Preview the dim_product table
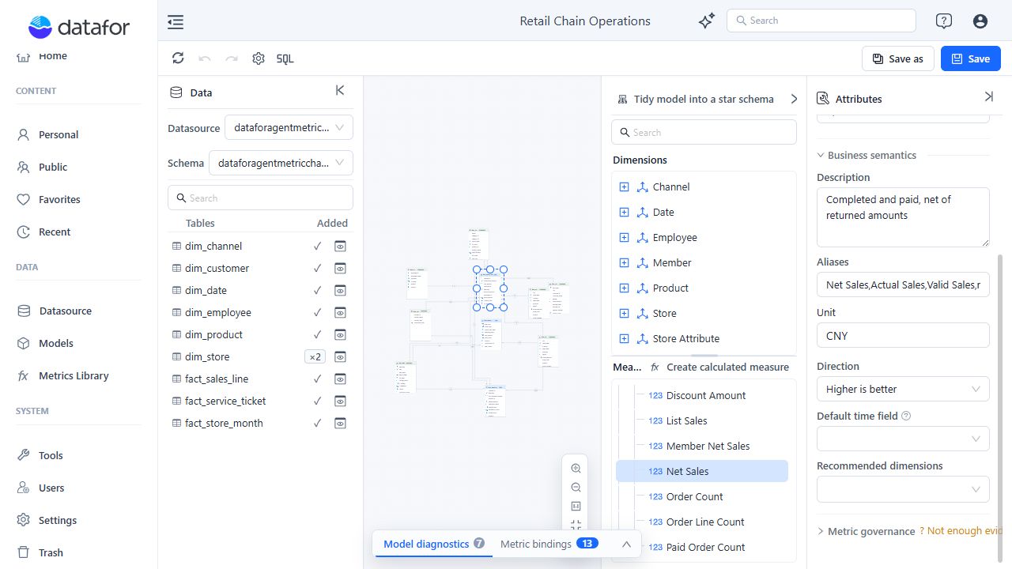Image resolution: width=1012 pixels, height=569 pixels. (340, 334)
